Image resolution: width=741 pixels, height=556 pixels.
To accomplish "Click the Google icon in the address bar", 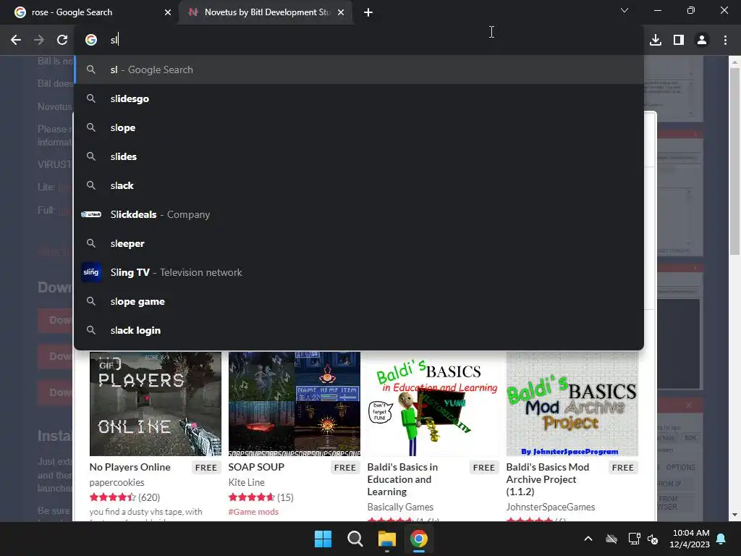I will [x=91, y=40].
